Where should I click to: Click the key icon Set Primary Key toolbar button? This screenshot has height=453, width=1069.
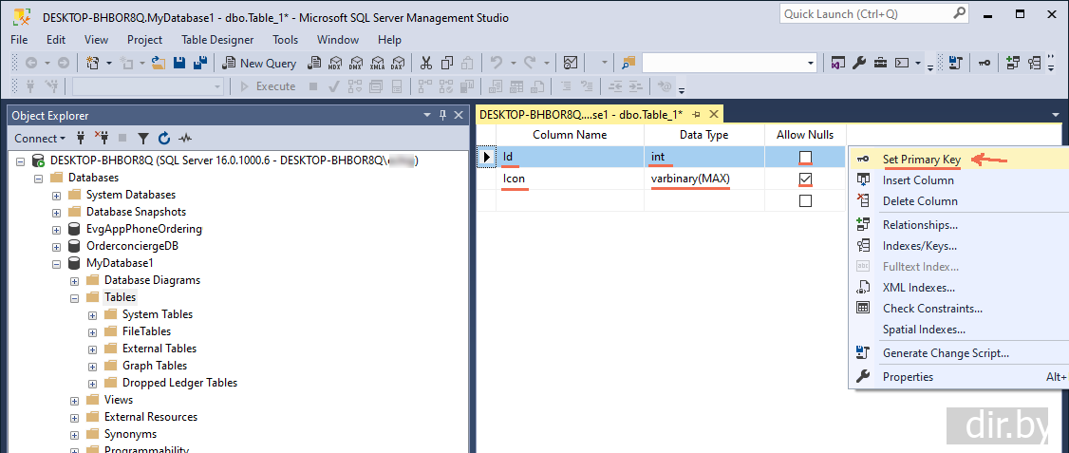pyautogui.click(x=984, y=63)
